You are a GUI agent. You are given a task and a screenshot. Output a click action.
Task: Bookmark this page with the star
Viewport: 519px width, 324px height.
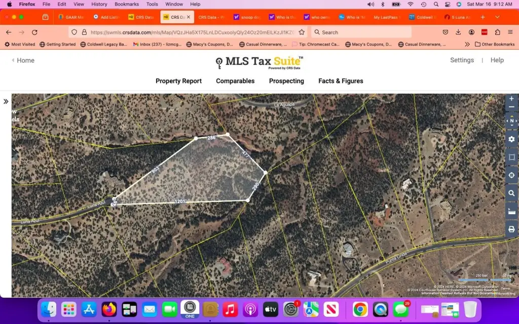302,32
